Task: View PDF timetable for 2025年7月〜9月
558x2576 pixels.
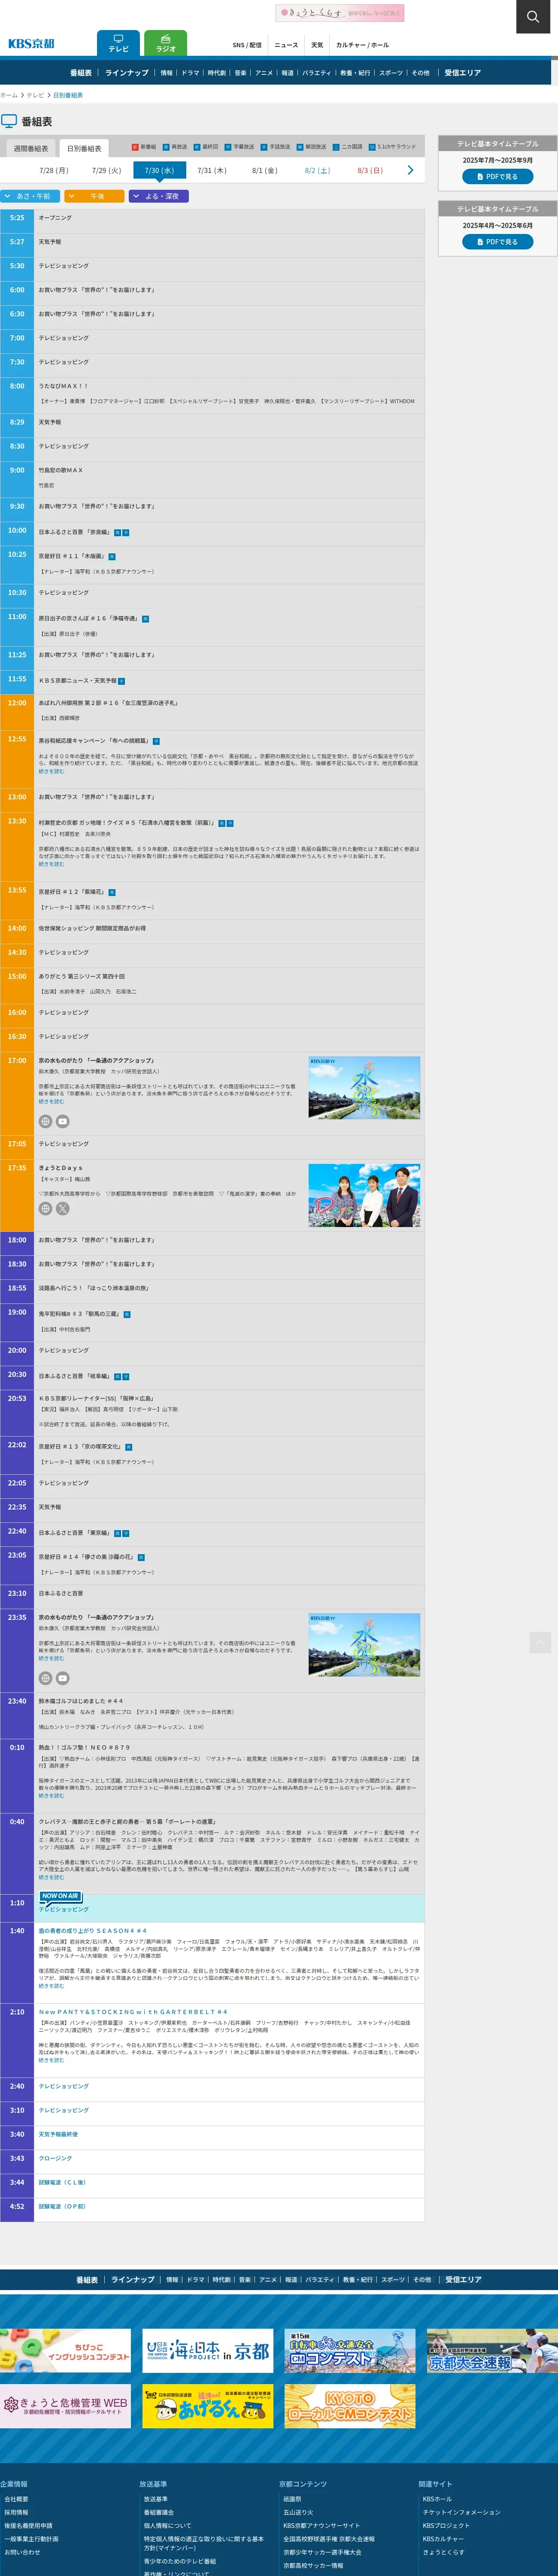Action: [497, 176]
